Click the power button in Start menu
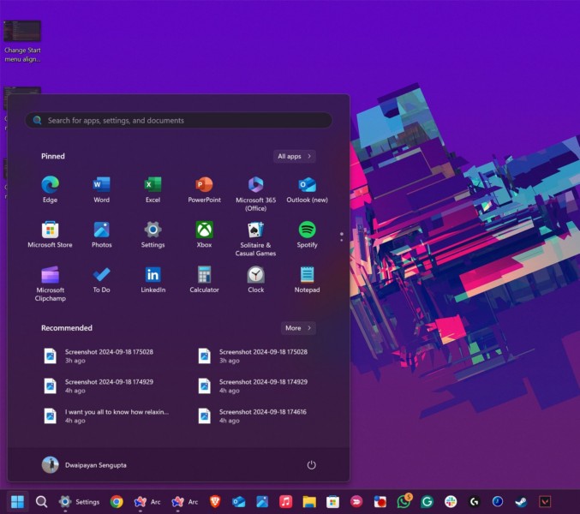Image resolution: width=580 pixels, height=514 pixels. point(311,464)
